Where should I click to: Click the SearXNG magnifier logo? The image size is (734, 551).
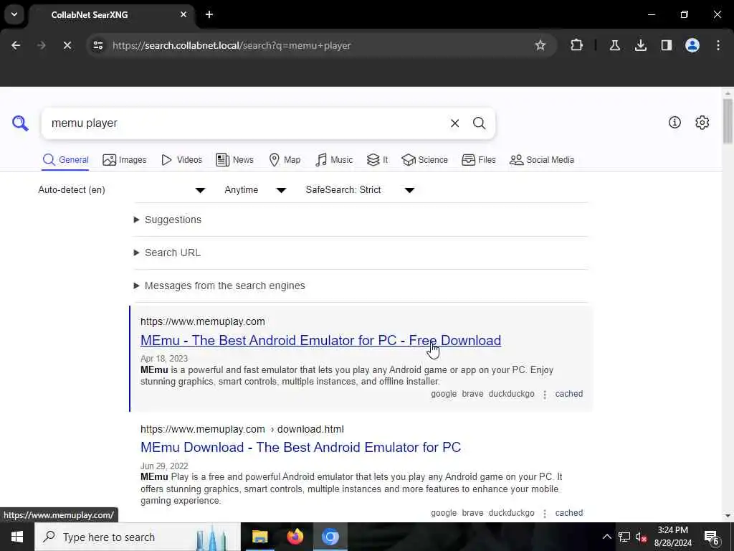(x=20, y=123)
